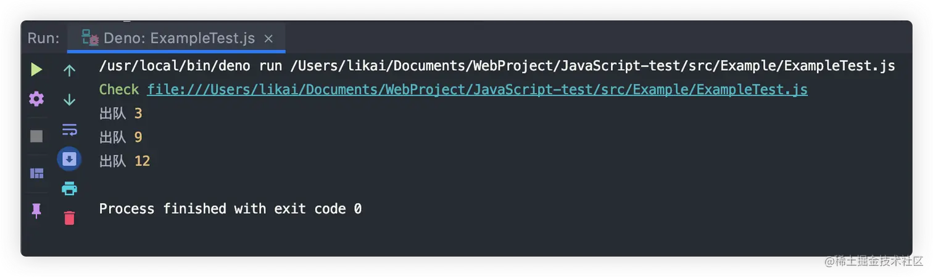Viewport: 933px width, 277px height.
Task: Navigate down the stack trace
Action: (x=69, y=100)
